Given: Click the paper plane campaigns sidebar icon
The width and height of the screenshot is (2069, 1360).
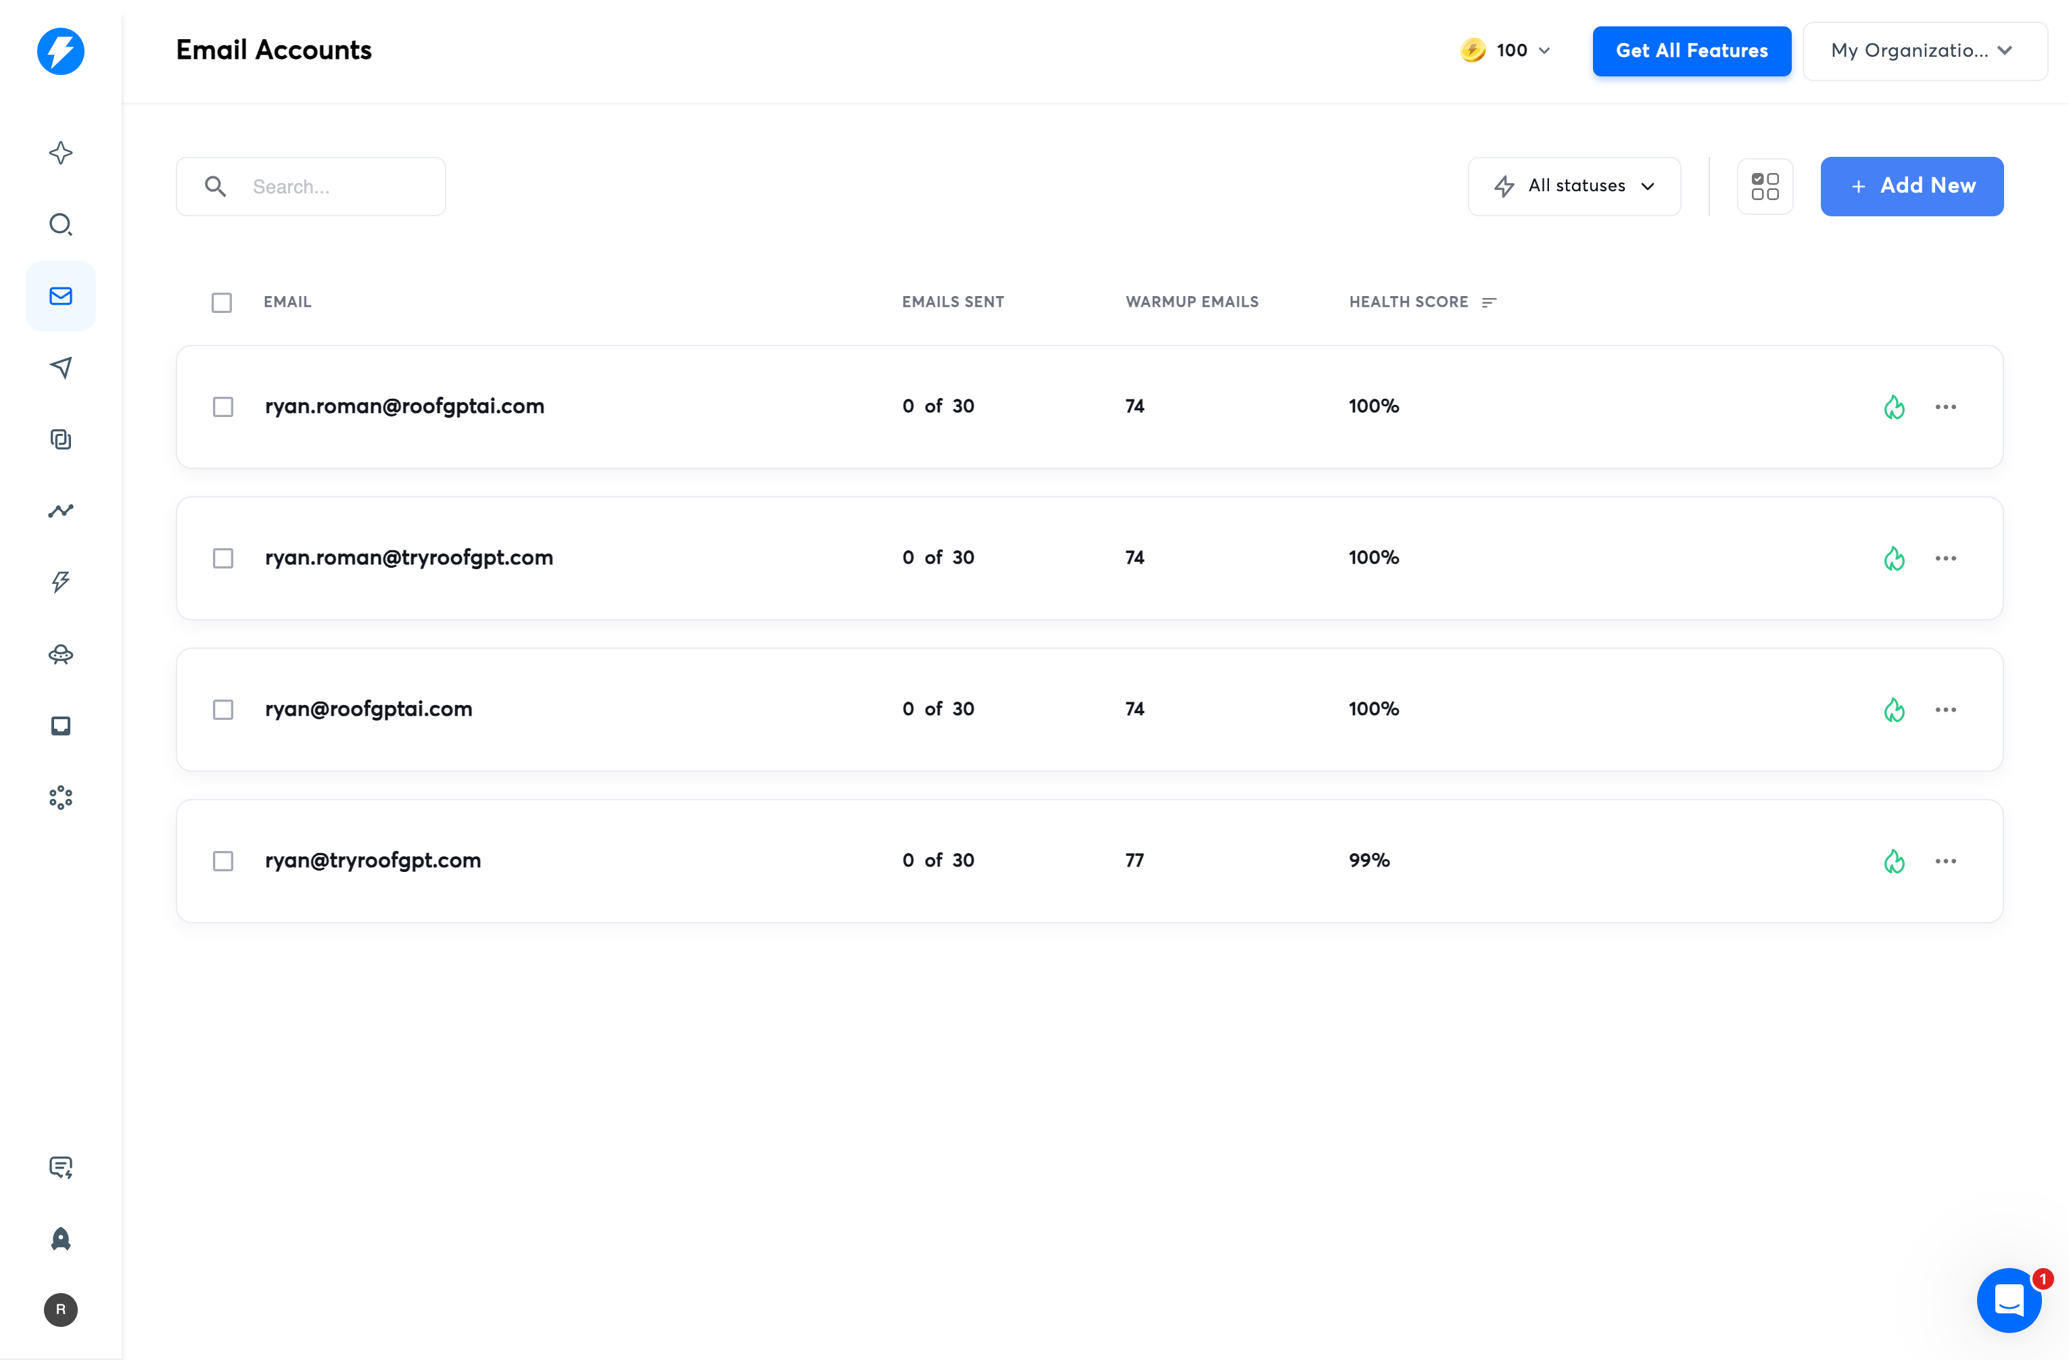Looking at the screenshot, I should (x=60, y=368).
